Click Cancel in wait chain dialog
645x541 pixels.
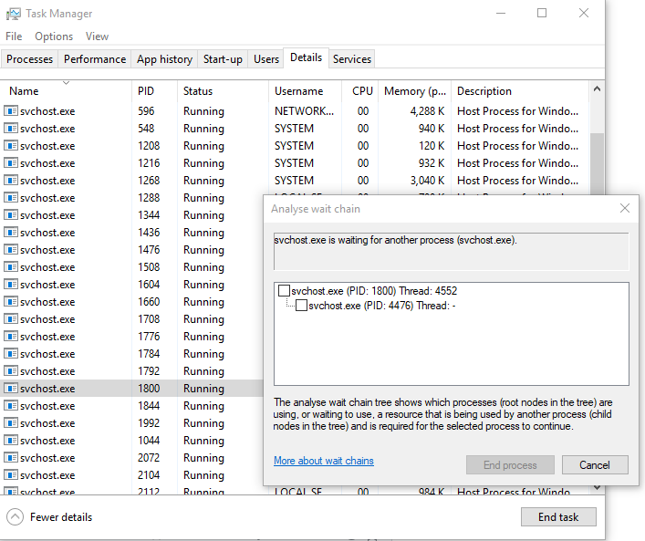pyautogui.click(x=595, y=465)
